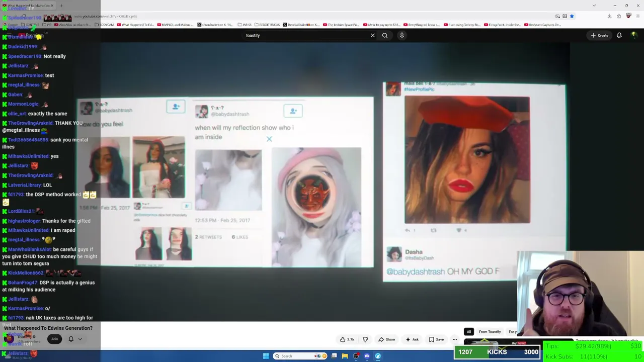Click chat username highastrologer

tap(24, 221)
